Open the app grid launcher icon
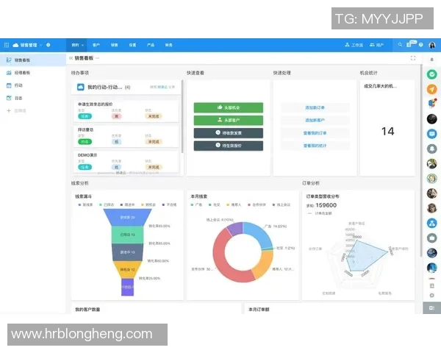441x353 pixels. [6, 45]
